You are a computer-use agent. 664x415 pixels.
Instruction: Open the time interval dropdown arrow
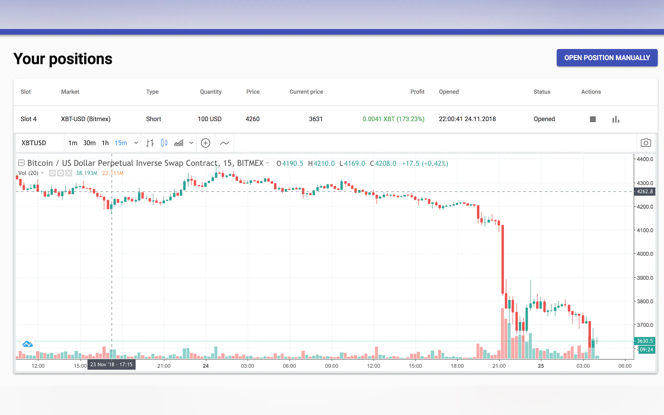(136, 143)
